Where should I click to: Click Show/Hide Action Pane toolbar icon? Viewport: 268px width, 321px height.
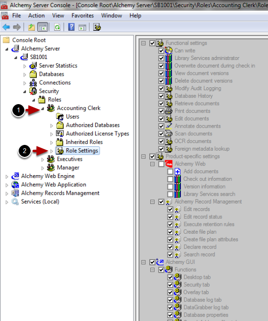pyautogui.click(x=82, y=27)
